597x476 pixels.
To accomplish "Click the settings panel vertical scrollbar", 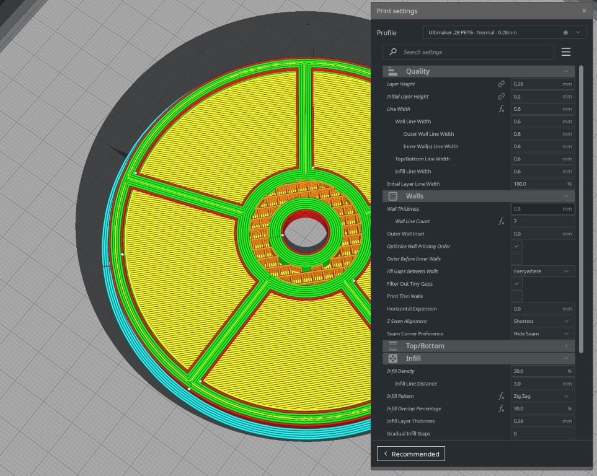I will click(581, 209).
